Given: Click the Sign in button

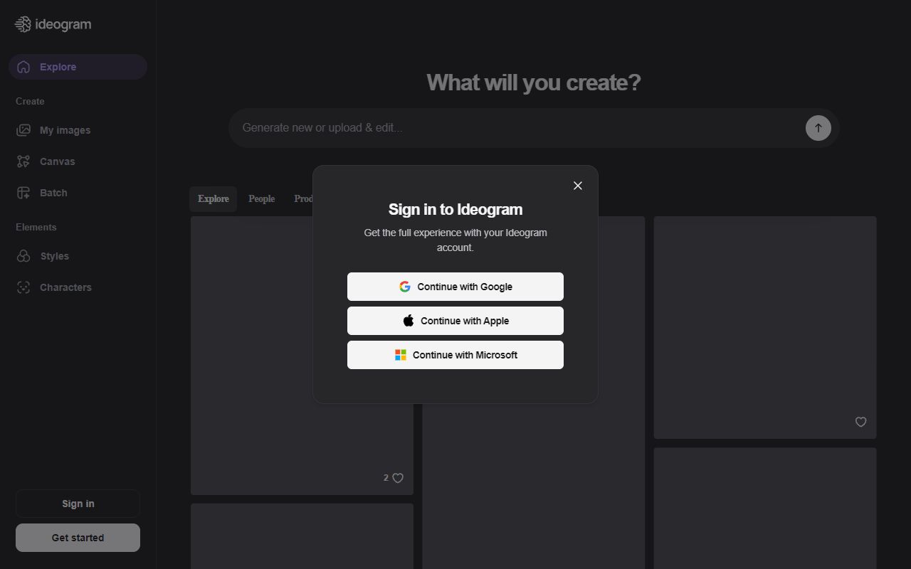Looking at the screenshot, I should coord(78,503).
